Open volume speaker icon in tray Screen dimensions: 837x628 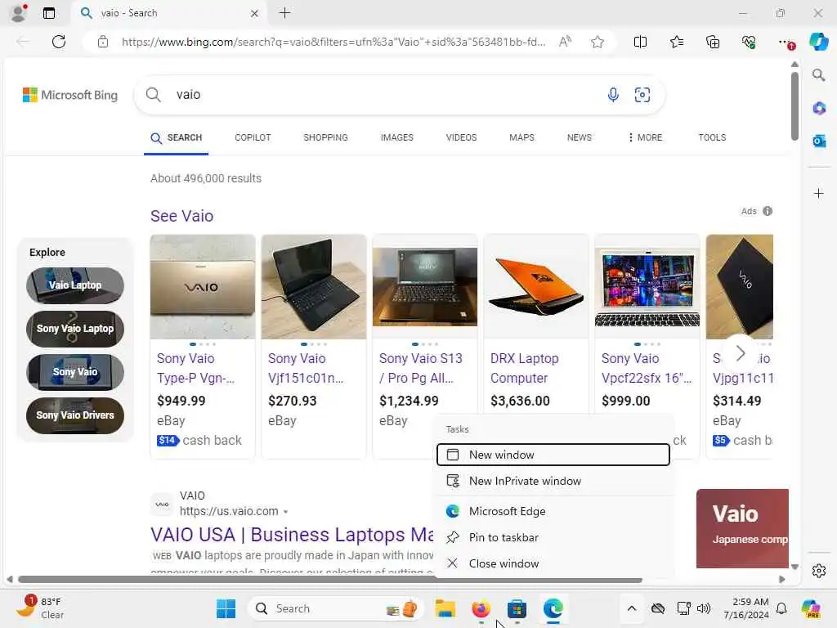coord(704,608)
